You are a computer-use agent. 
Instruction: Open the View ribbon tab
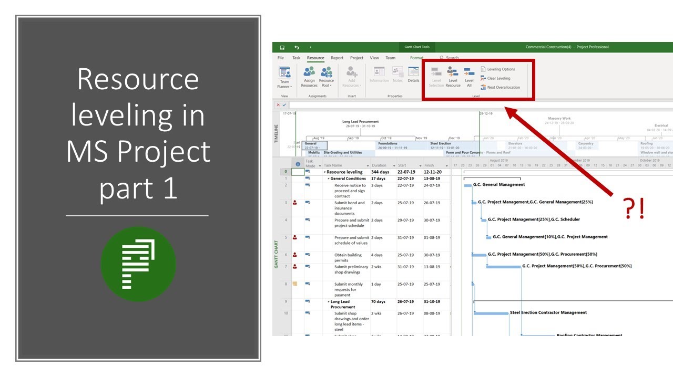374,58
